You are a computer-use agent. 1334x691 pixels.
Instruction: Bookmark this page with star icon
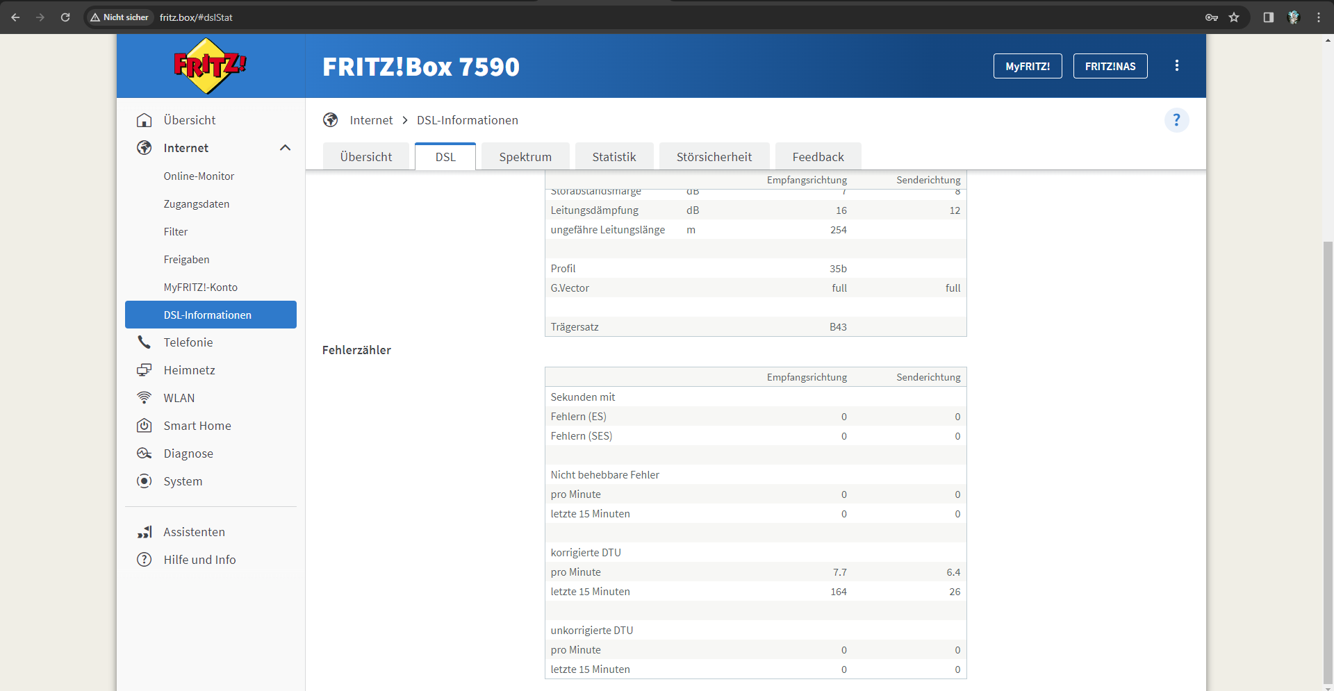point(1234,17)
